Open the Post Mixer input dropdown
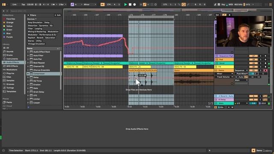The width and height of the screenshot is (274, 154). point(241,74)
